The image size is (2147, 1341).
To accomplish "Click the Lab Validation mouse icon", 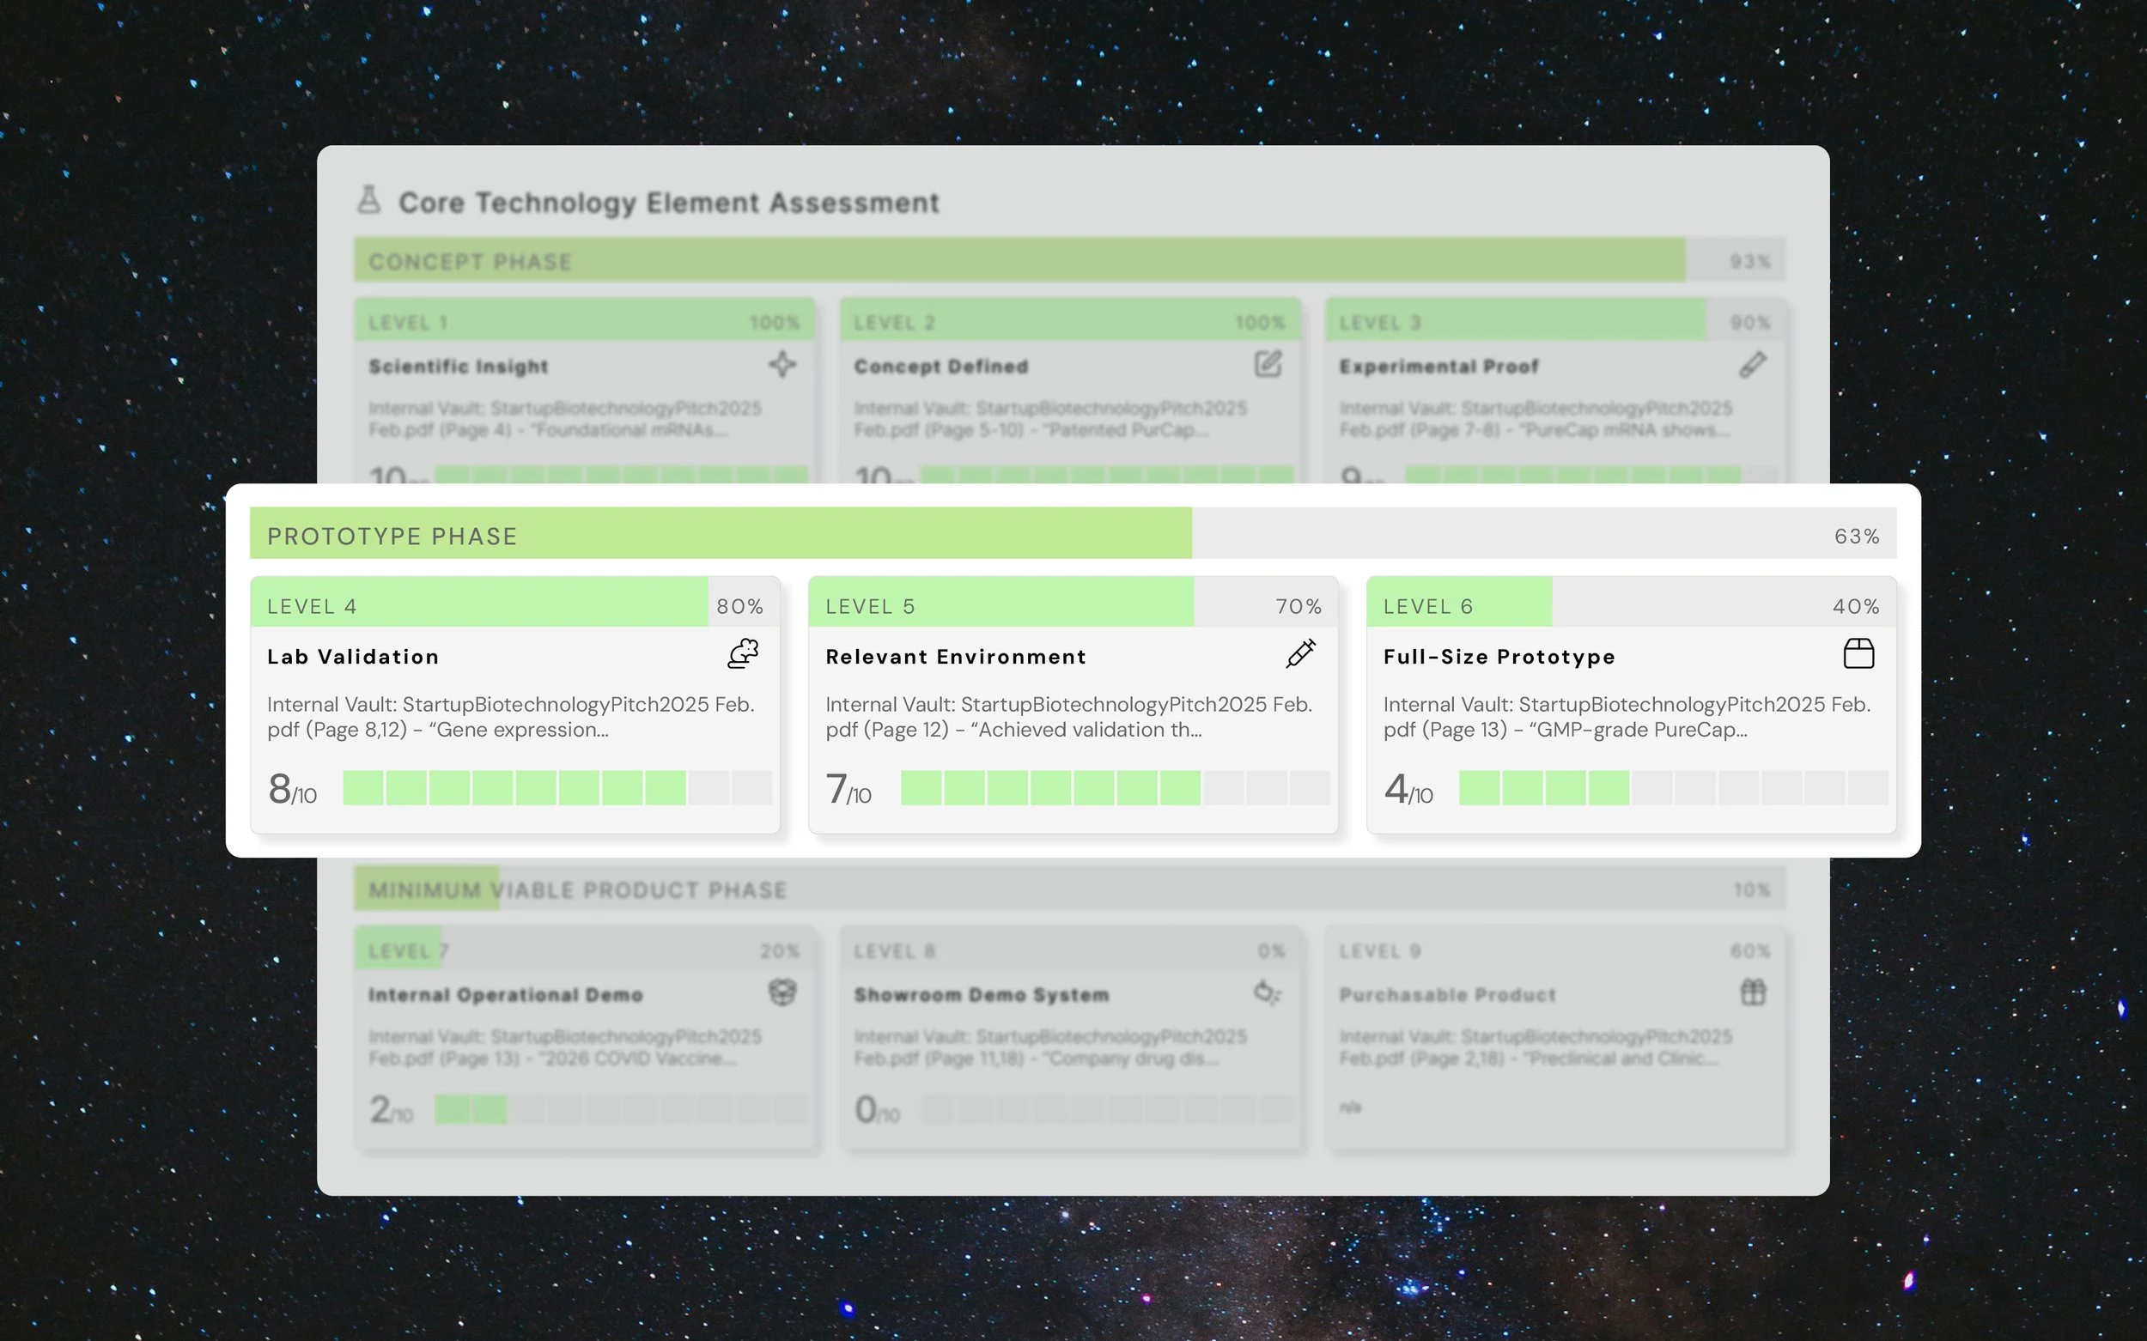I will pos(743,653).
